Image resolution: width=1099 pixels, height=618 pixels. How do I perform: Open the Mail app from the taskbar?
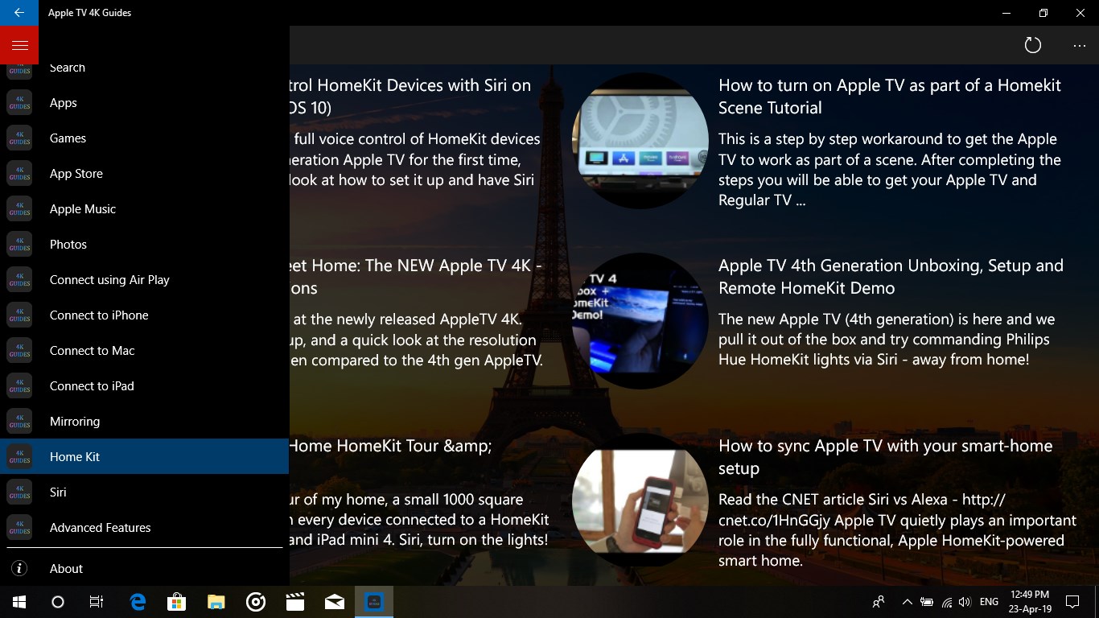point(335,602)
